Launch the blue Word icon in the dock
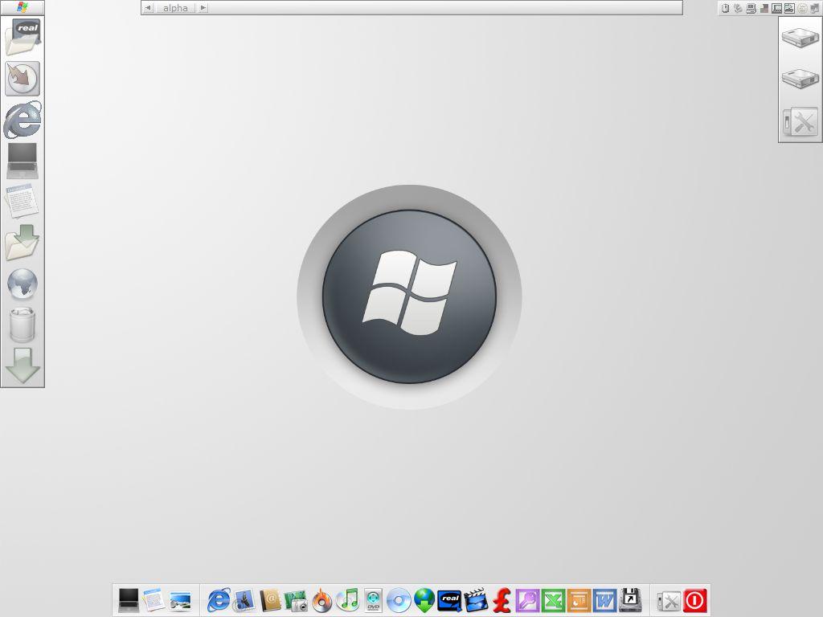This screenshot has height=617, width=823. point(604,600)
